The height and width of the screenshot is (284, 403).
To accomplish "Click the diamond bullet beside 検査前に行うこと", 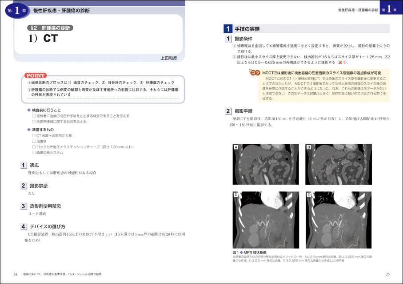I will 29,110.
